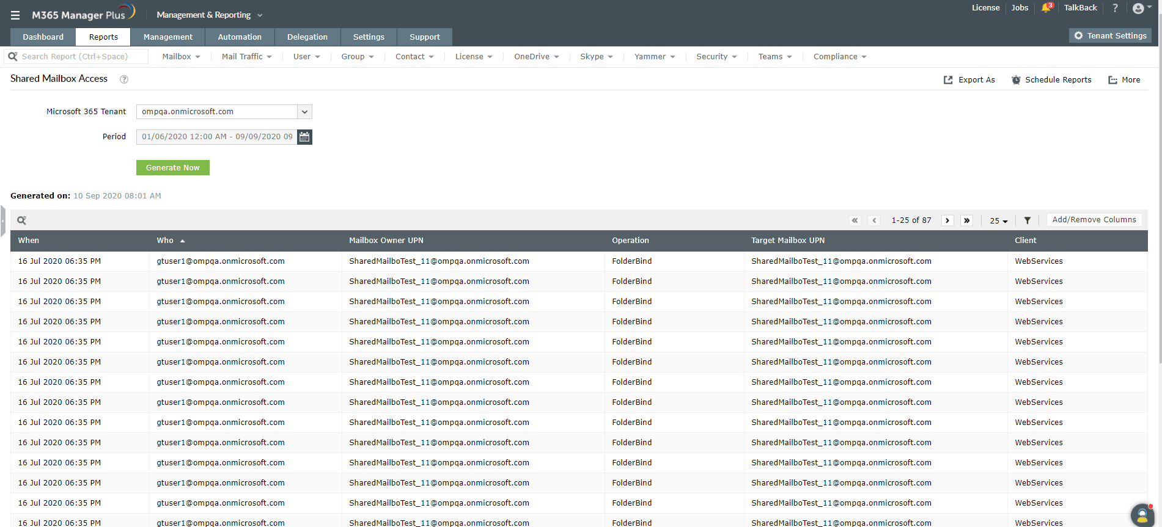Open the More actions menu

[1124, 80]
